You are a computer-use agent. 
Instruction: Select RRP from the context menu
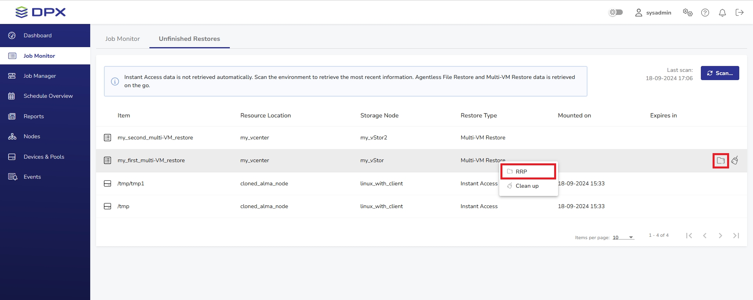click(x=528, y=172)
